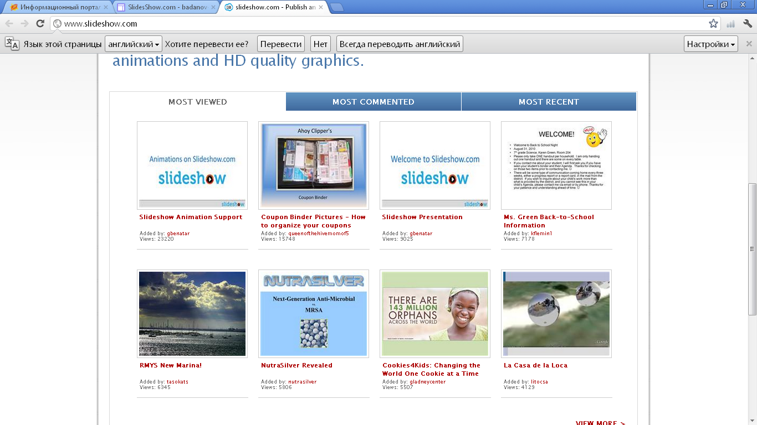This screenshot has width=757, height=425.
Task: Click the Перевести button
Action: pyautogui.click(x=281, y=44)
